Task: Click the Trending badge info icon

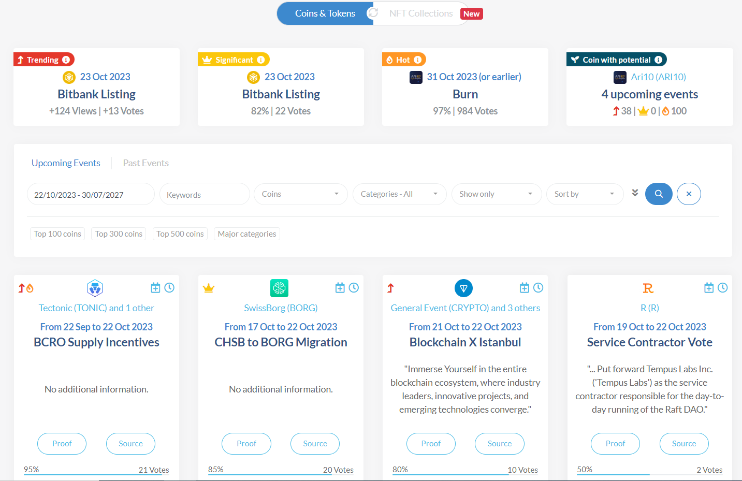Action: (x=66, y=60)
